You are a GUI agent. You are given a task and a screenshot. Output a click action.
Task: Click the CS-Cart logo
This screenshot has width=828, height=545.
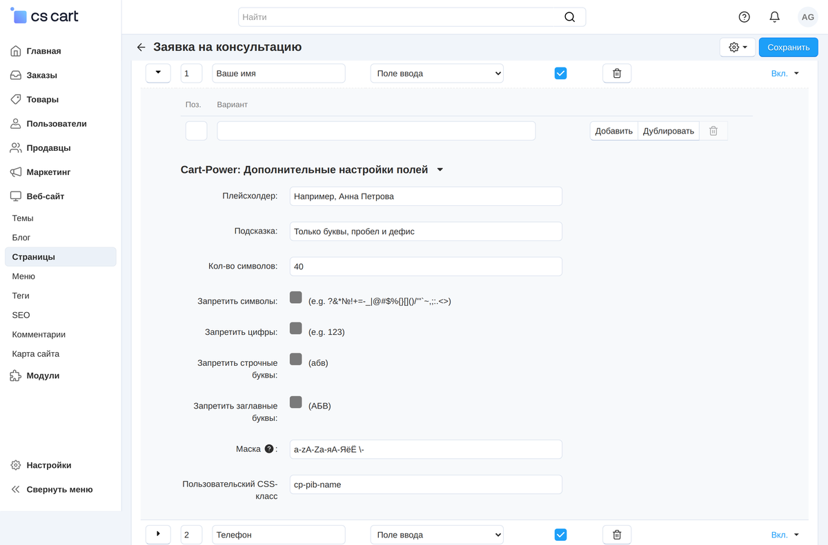(45, 17)
